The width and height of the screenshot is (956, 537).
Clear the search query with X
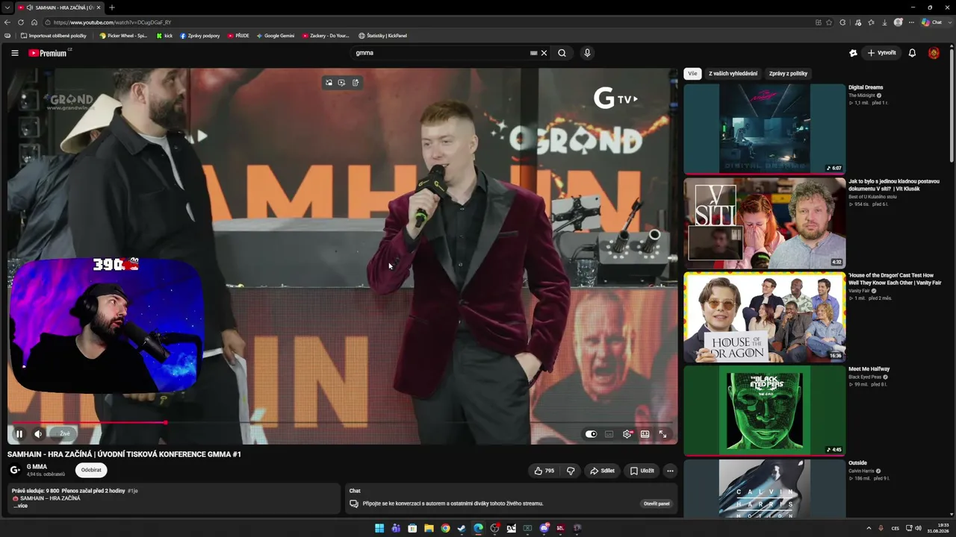(x=544, y=53)
